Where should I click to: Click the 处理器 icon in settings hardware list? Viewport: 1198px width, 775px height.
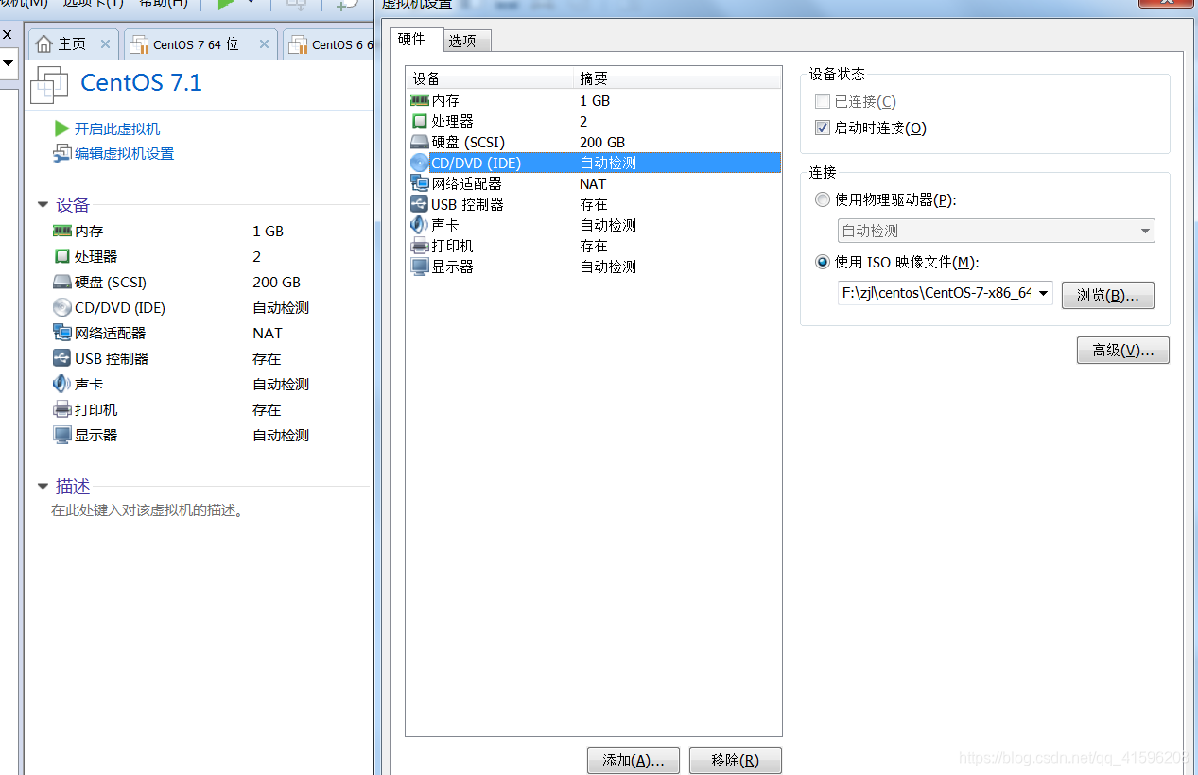tap(420, 121)
